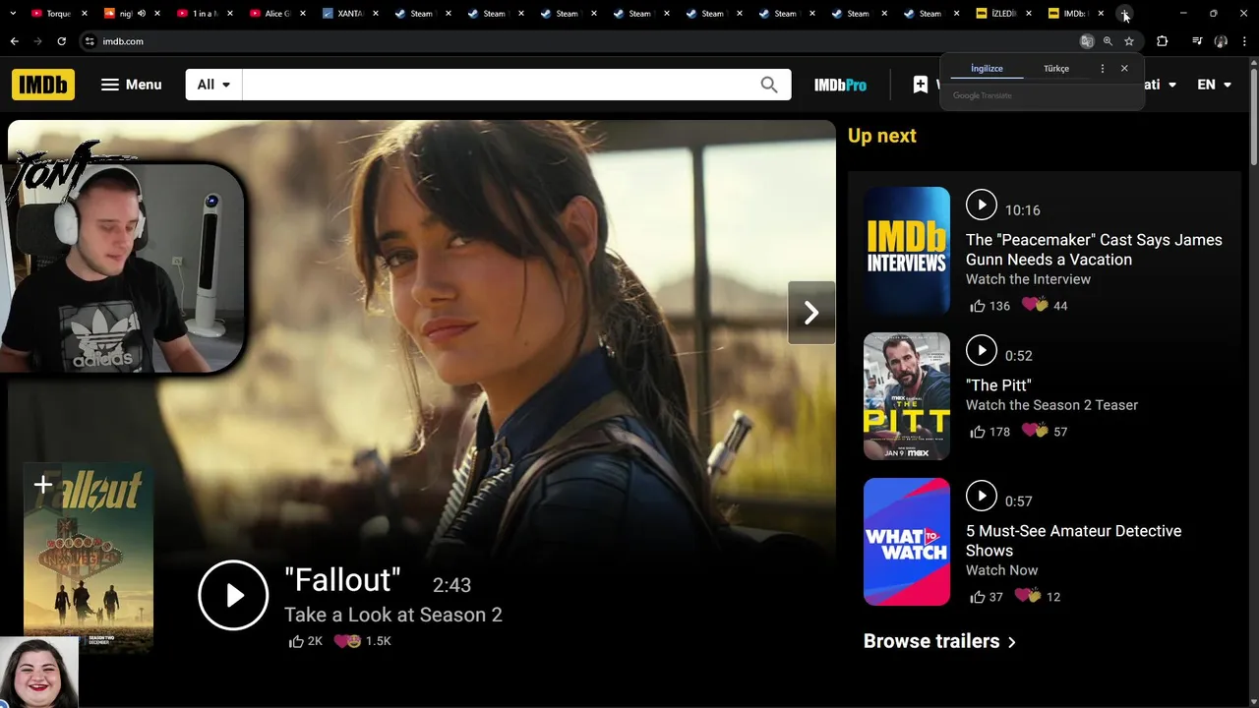
Task: Mute the audio-playing "nig" tab speaker icon
Action: pyautogui.click(x=142, y=14)
